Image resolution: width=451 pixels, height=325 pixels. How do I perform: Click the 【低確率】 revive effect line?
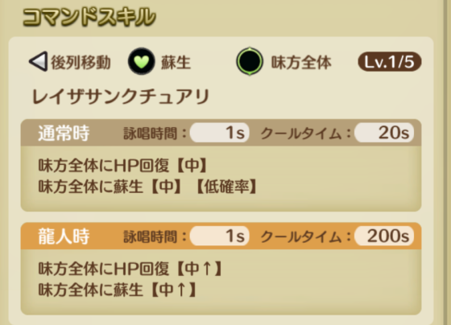coord(147,187)
